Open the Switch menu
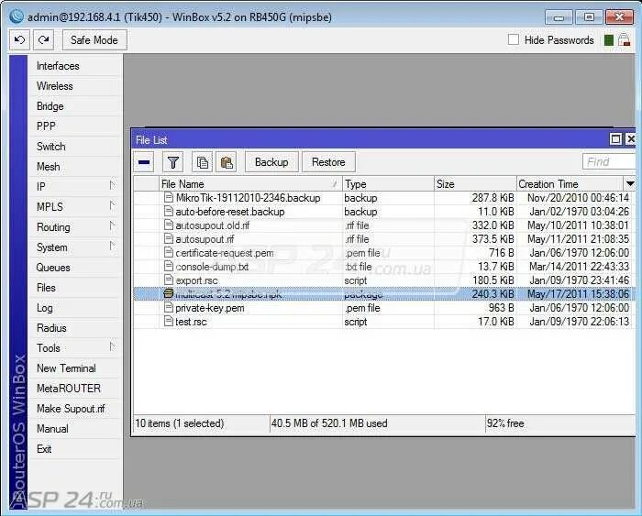 74,147
